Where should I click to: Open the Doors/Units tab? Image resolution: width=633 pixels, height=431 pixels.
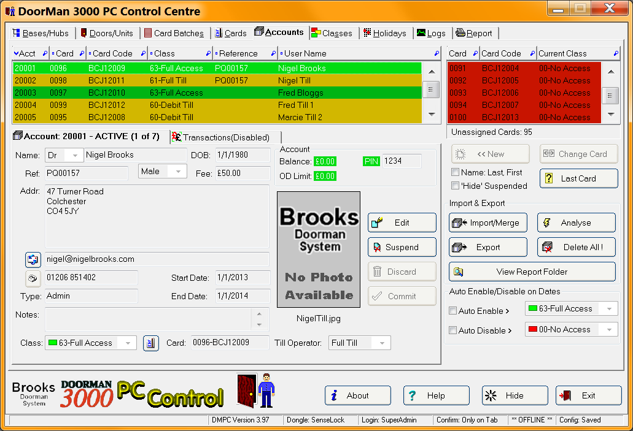[107, 33]
